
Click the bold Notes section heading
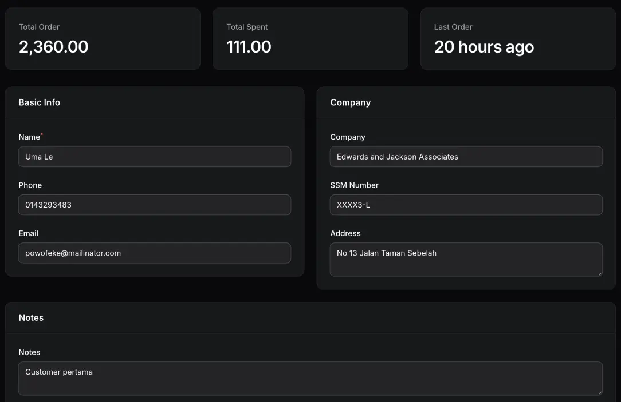(x=31, y=317)
